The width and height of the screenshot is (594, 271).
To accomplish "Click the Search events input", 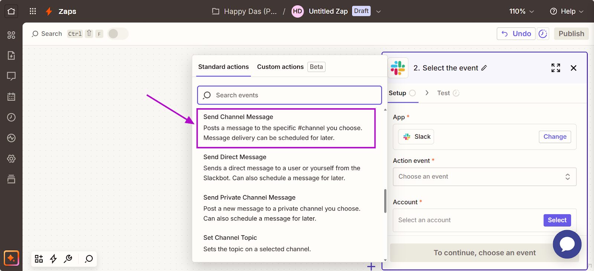I will 290,95.
